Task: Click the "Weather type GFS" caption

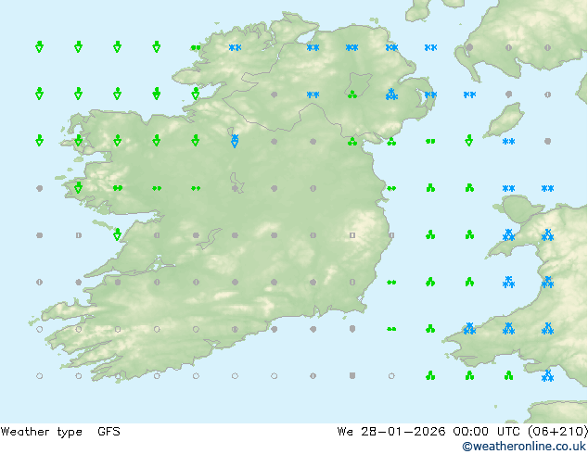Action: (x=60, y=432)
